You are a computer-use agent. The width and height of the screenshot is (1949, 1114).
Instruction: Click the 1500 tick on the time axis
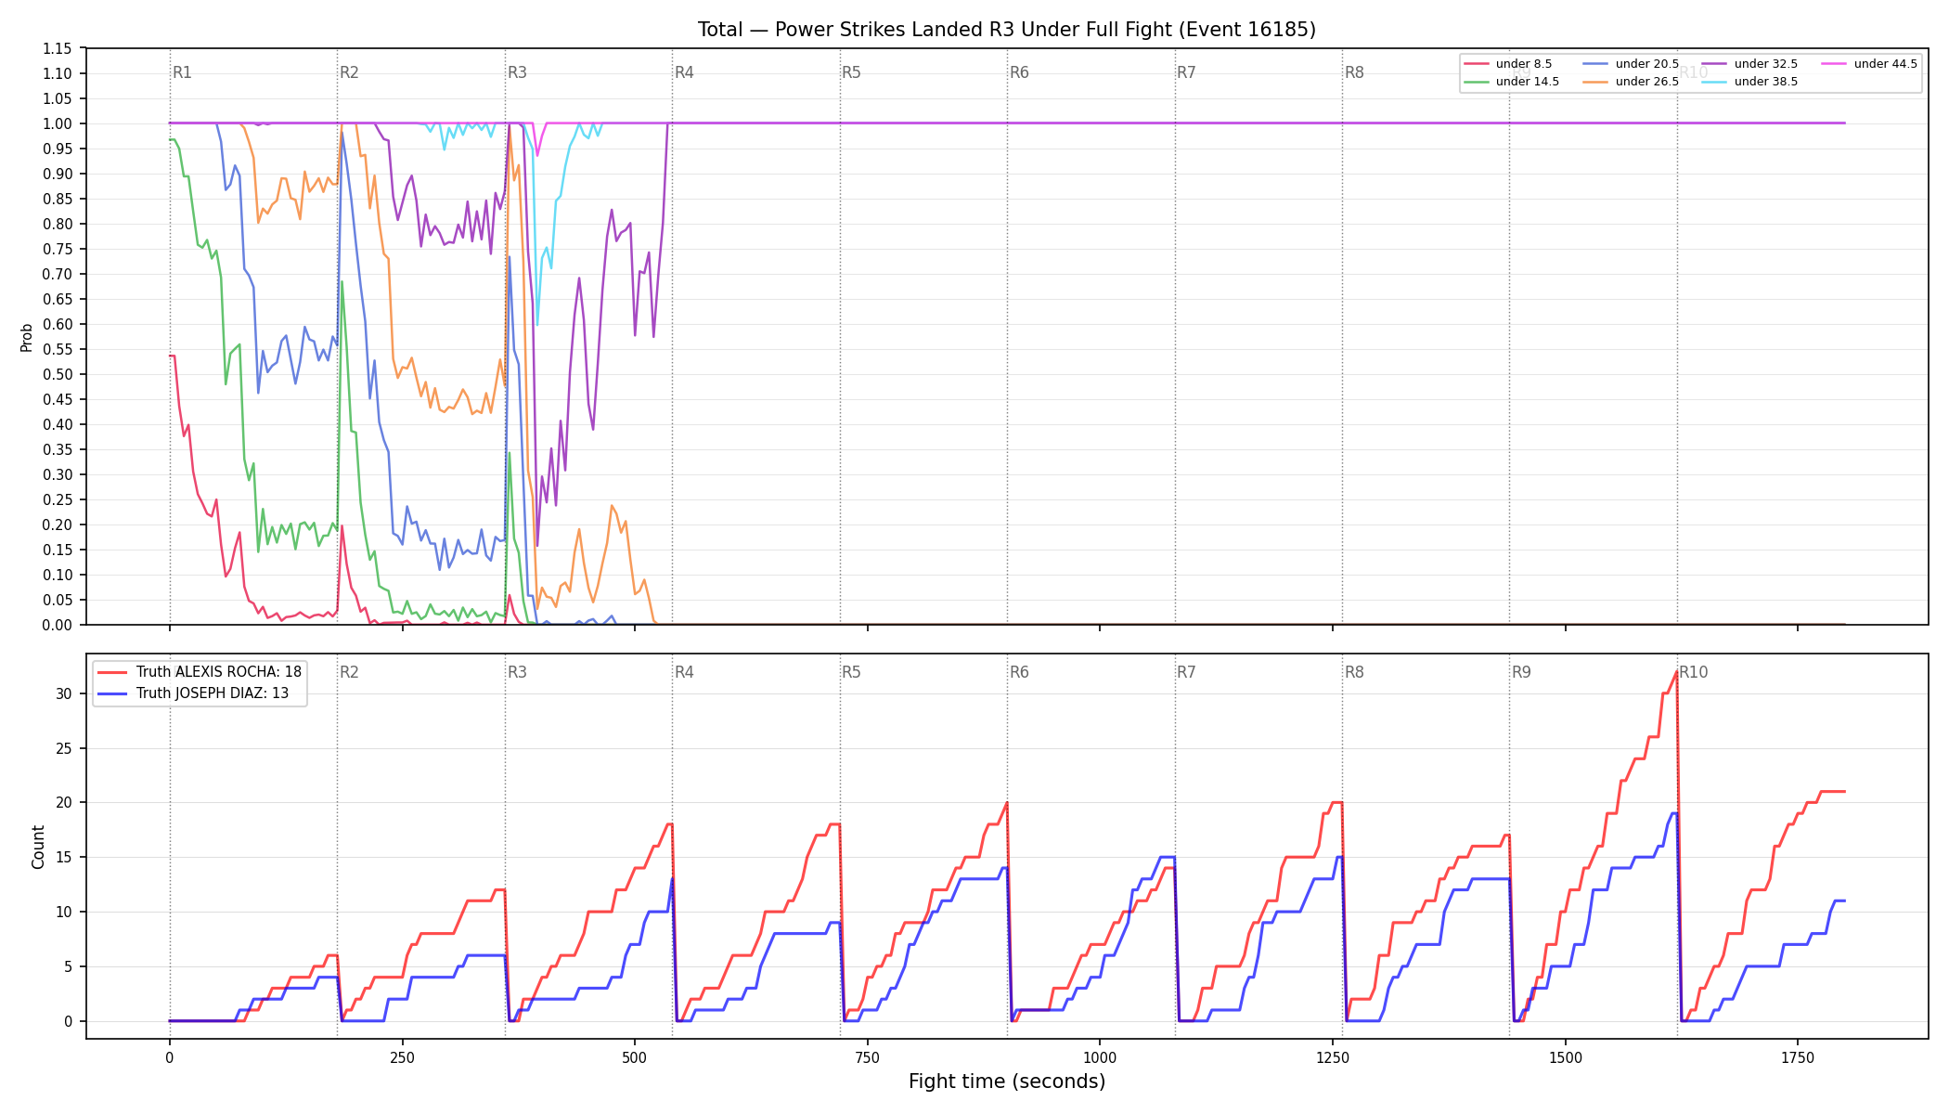(x=1566, y=1057)
